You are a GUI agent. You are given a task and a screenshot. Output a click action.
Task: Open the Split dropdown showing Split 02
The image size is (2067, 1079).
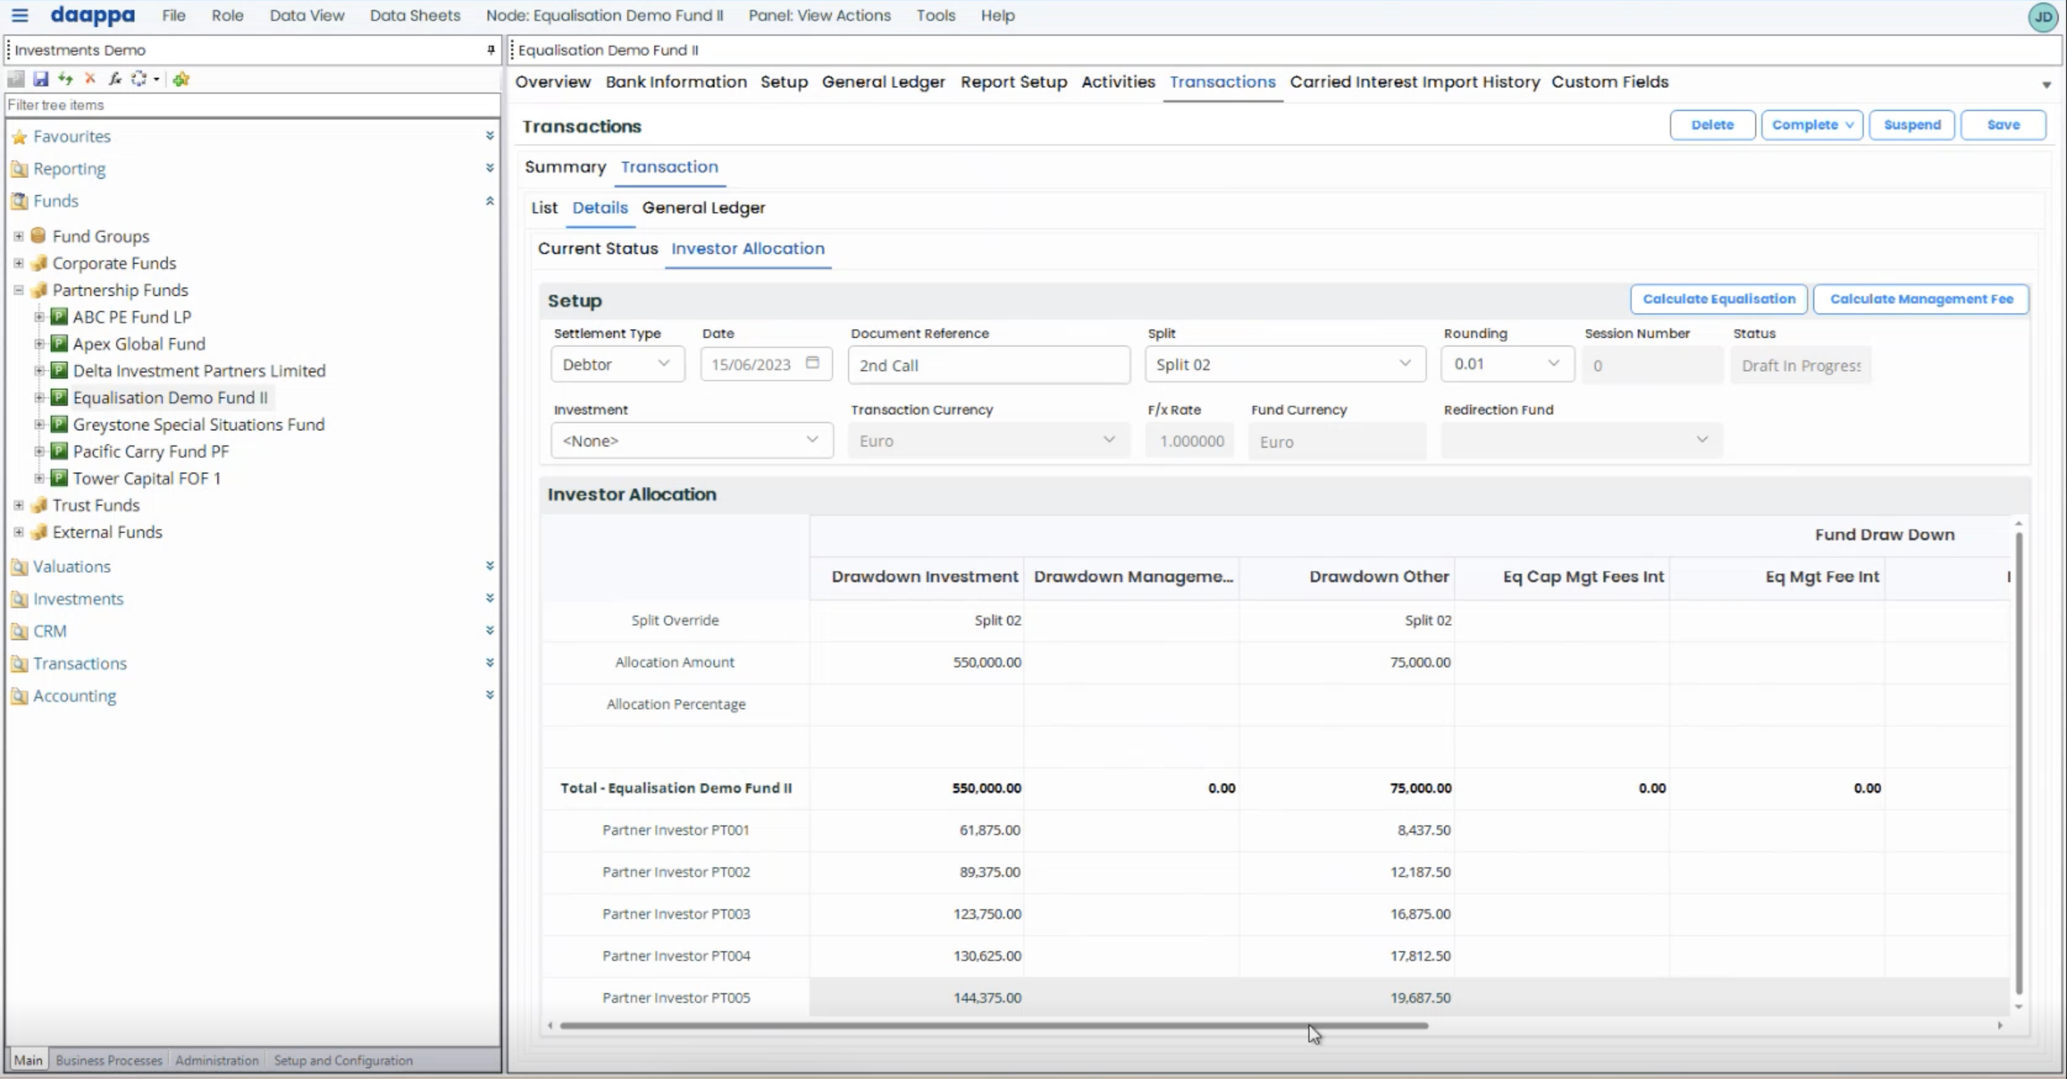point(1284,364)
